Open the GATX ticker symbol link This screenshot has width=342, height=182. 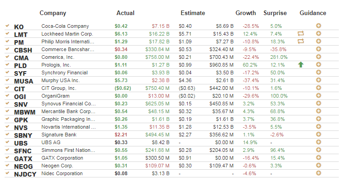pyautogui.click(x=23, y=159)
